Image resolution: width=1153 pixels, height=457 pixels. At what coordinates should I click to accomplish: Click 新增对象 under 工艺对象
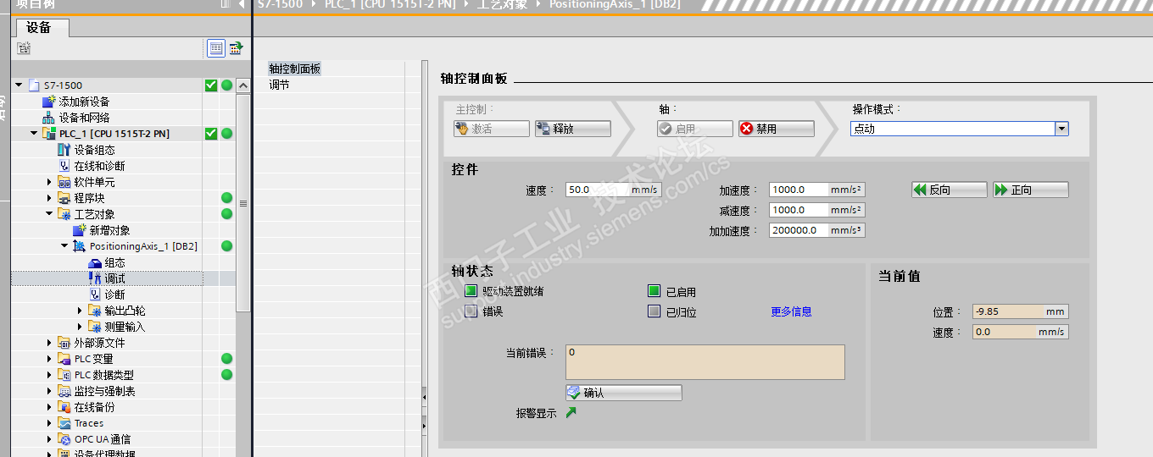point(109,230)
